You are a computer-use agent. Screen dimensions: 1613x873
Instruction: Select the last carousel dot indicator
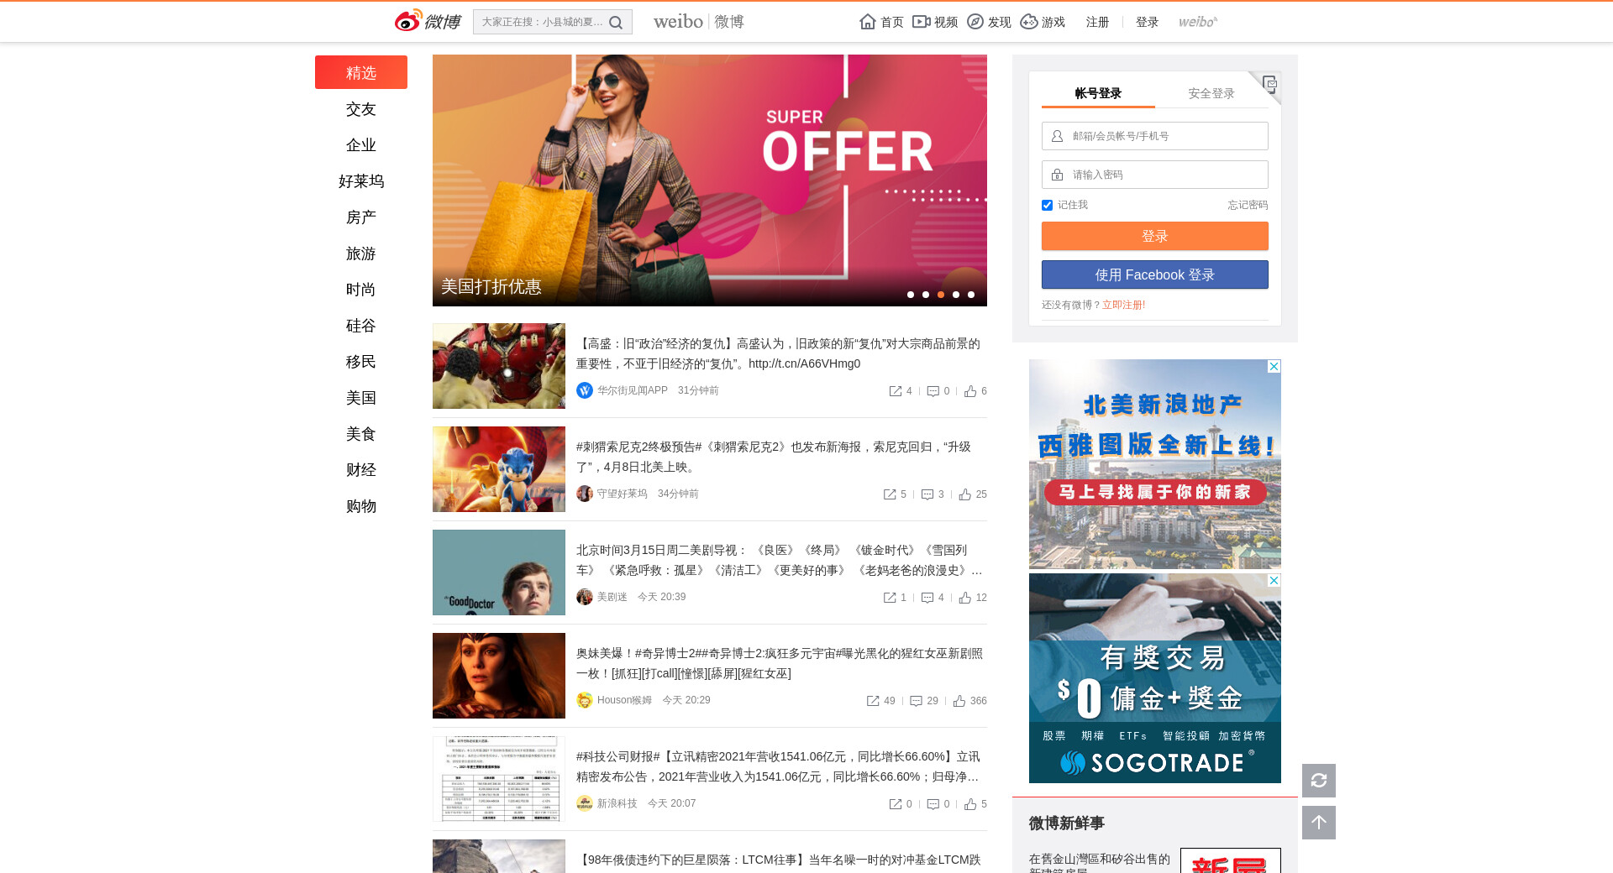pyautogui.click(x=971, y=295)
